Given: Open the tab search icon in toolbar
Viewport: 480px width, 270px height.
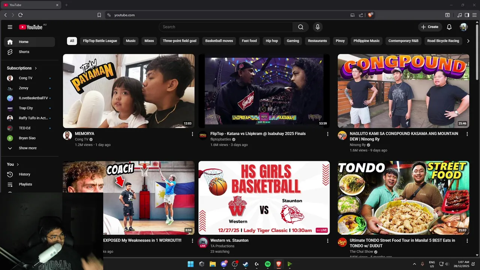Looking at the screenshot, I should tap(447, 15).
